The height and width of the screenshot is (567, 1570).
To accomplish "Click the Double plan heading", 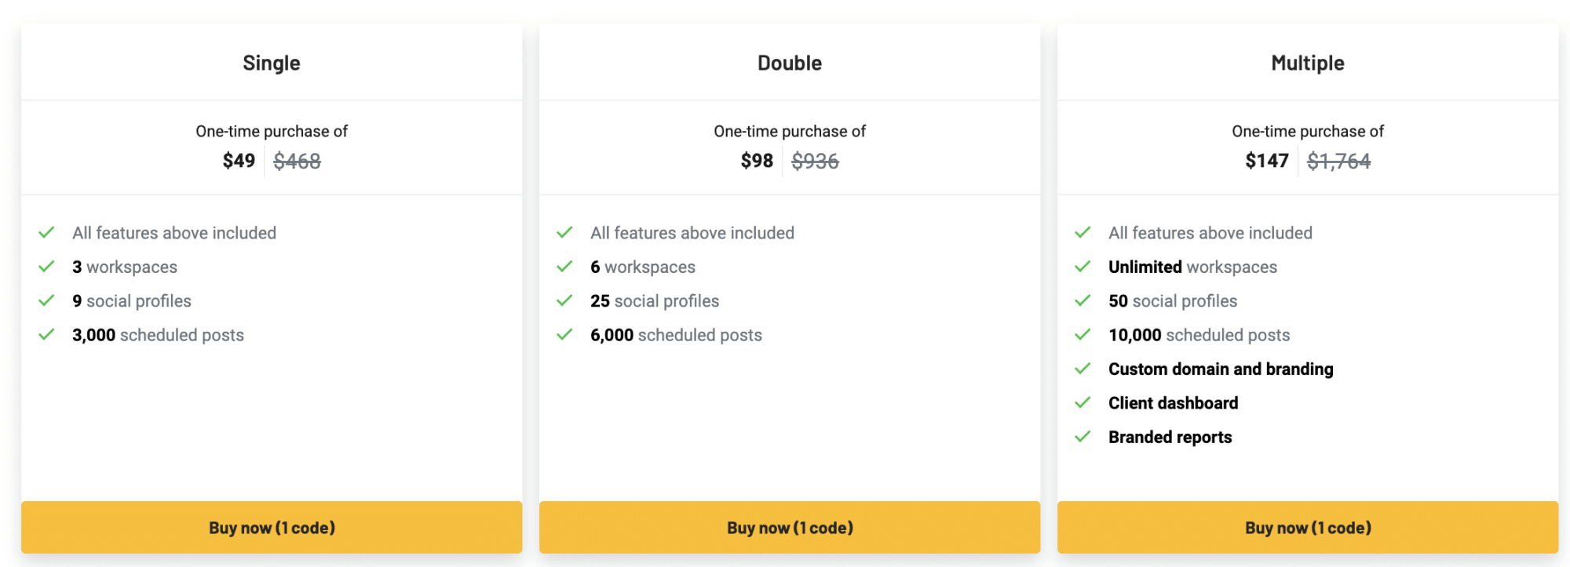I will (790, 63).
